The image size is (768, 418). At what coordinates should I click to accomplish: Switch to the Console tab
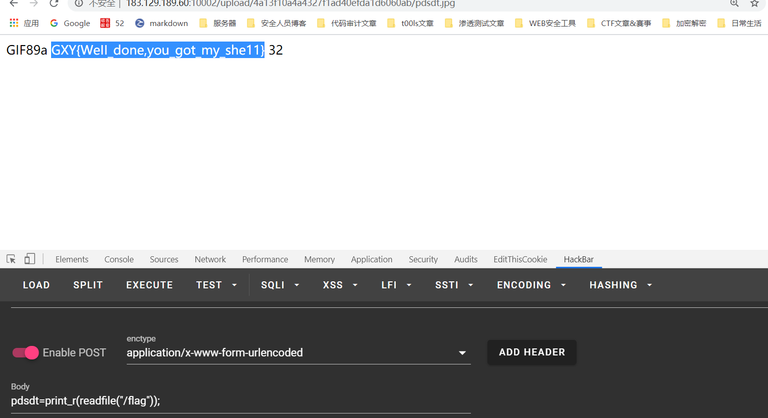tap(119, 259)
